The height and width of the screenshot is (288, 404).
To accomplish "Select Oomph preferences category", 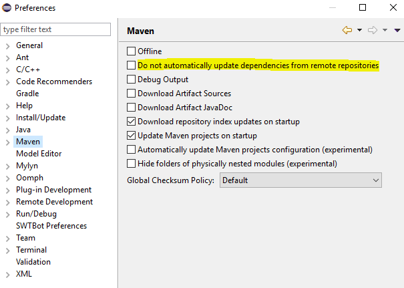I will click(29, 178).
